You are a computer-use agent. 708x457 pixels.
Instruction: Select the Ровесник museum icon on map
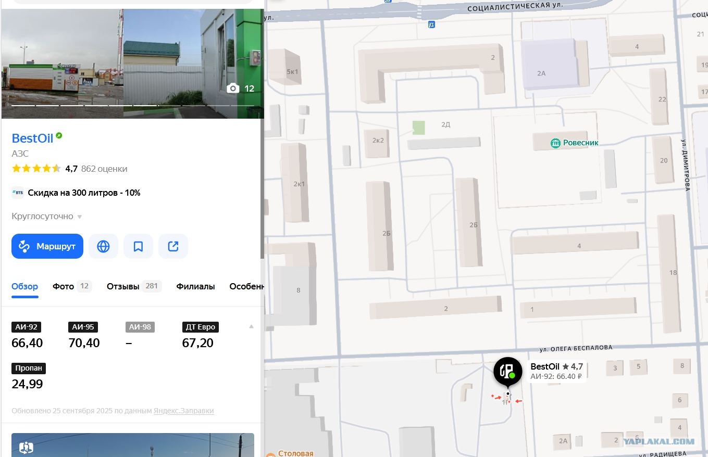coord(556,143)
